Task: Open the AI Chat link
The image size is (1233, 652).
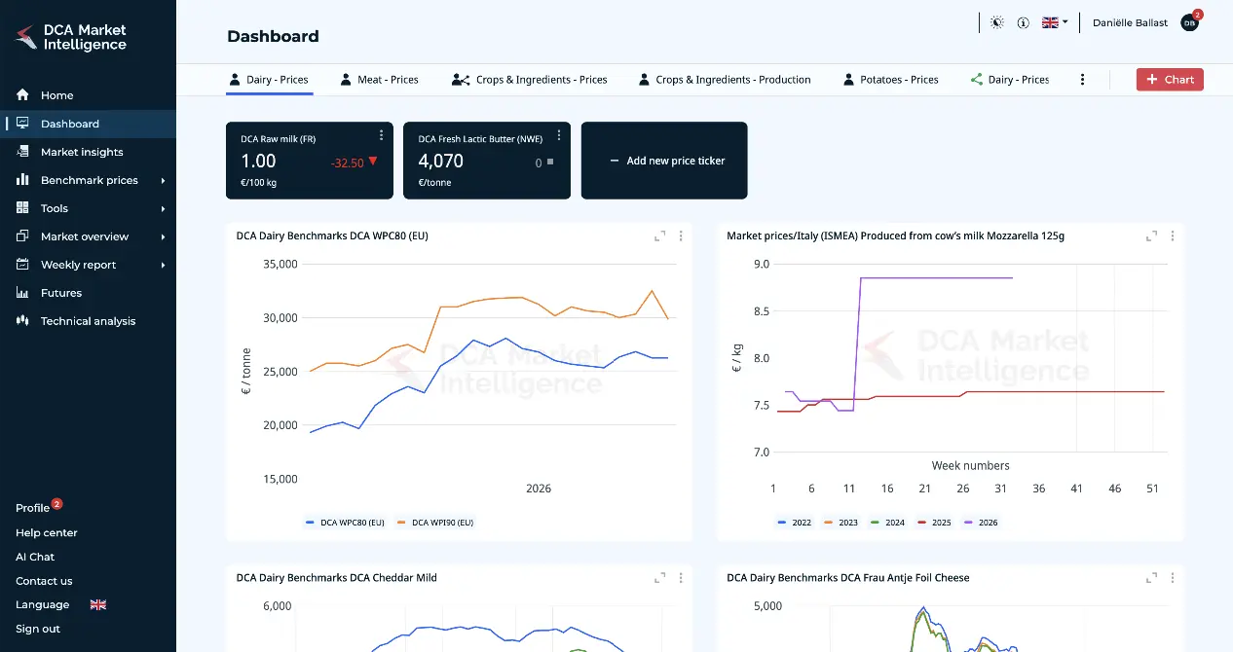Action: point(35,557)
